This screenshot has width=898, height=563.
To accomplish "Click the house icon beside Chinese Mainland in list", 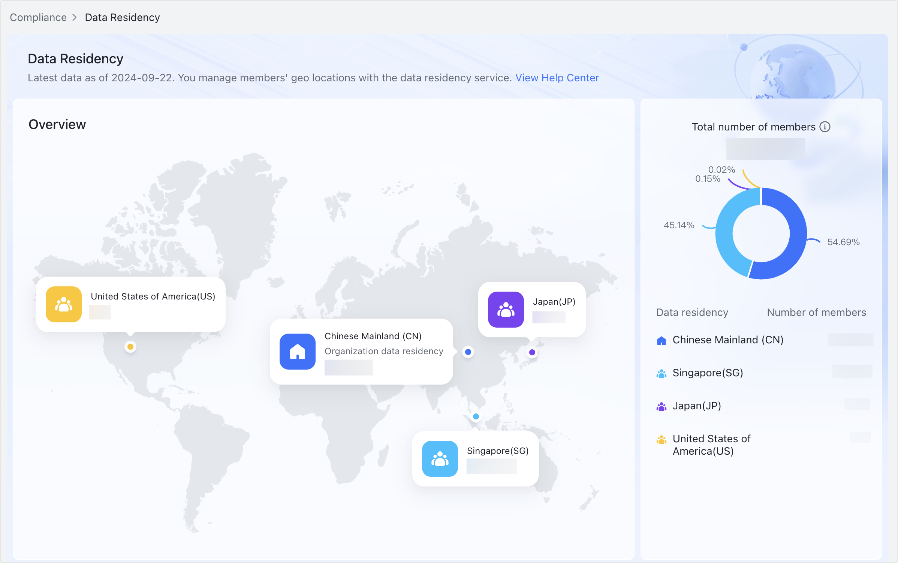I will 661,340.
